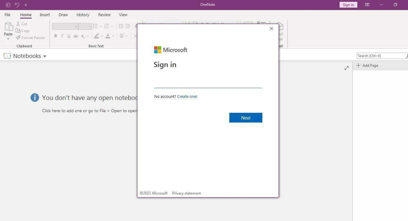Screen dimensions: 408x221
Task: Switch to the Insert tab
Action: tap(45, 15)
